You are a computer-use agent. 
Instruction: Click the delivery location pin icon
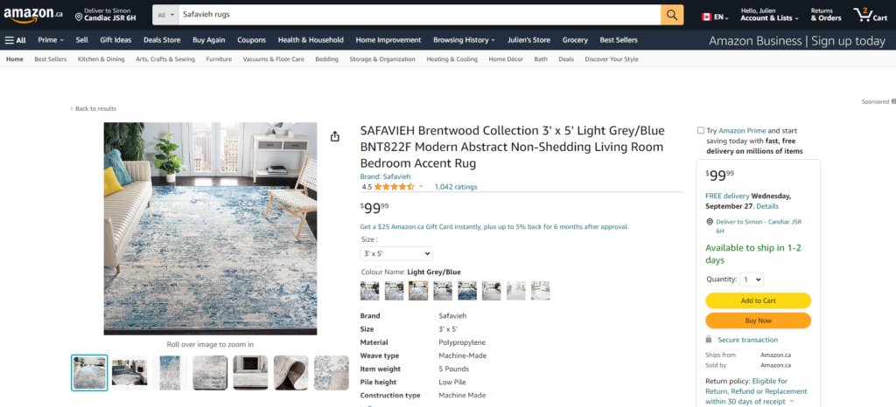click(x=79, y=17)
